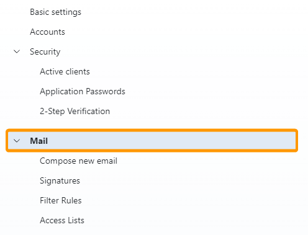Viewport: 308px width, 235px height.
Task: Open the Access Lists page
Action: coord(62,220)
